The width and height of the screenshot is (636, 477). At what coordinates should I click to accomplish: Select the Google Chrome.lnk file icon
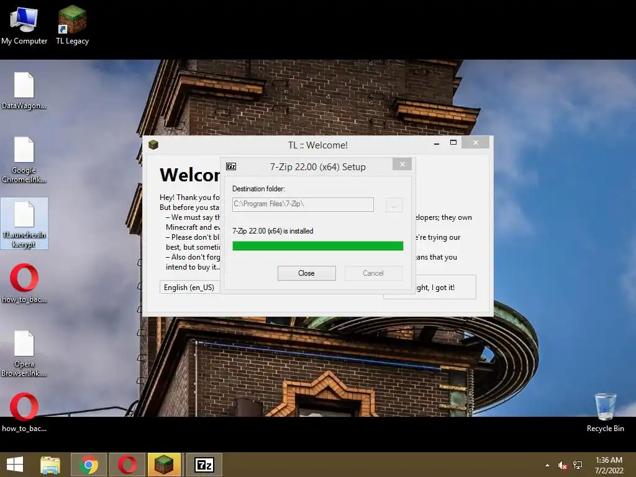(x=24, y=160)
